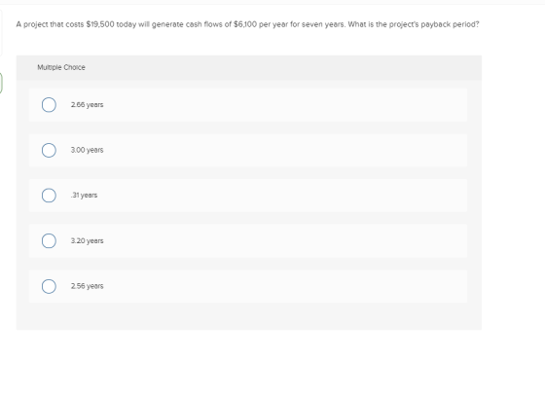Screen dimensions: 545x396
Task: Select the 2.56 years radio button
Action: pyautogui.click(x=49, y=286)
